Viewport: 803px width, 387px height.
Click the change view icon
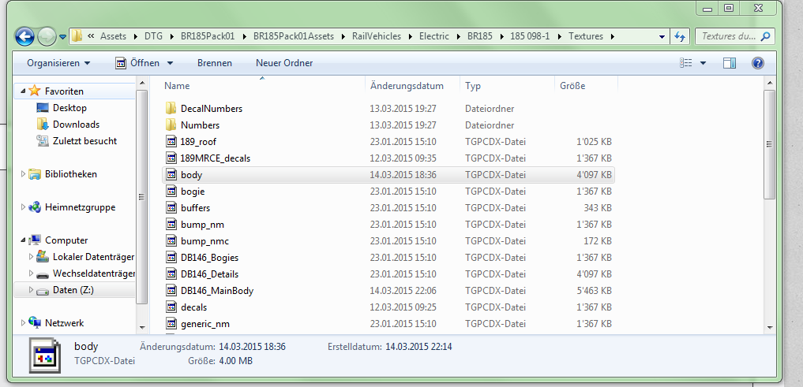pyautogui.click(x=685, y=63)
